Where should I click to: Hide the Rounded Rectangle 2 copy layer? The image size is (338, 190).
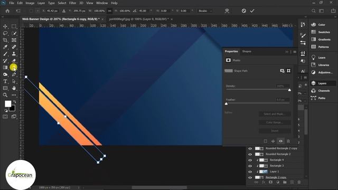tap(250, 148)
